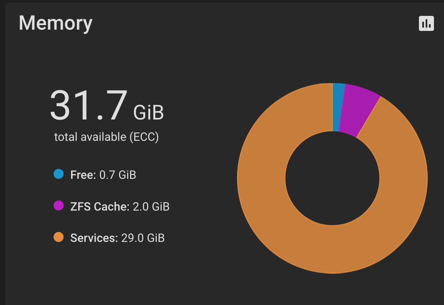The height and width of the screenshot is (305, 444).
Task: Click empty card area below Services legend
Action: point(113,274)
